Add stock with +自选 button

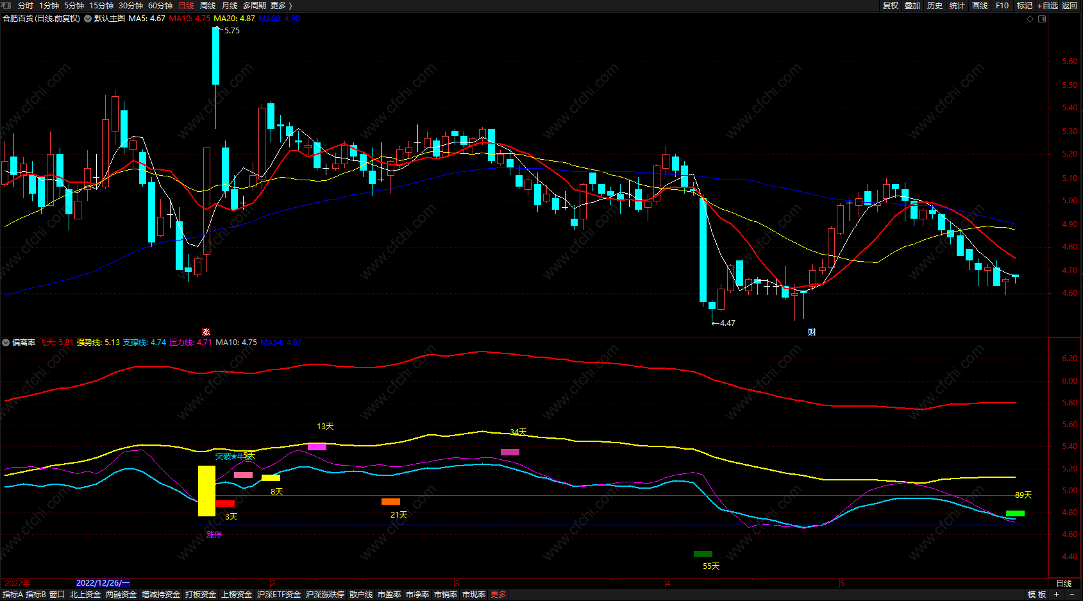tap(1048, 5)
